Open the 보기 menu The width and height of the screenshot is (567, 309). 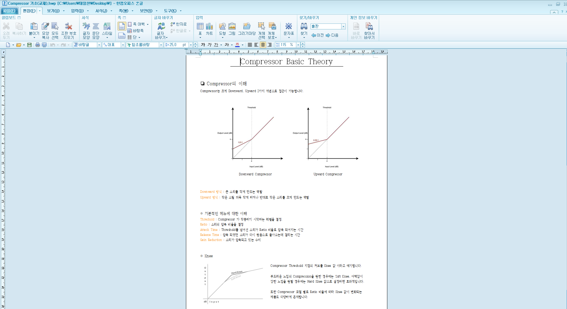point(53,11)
